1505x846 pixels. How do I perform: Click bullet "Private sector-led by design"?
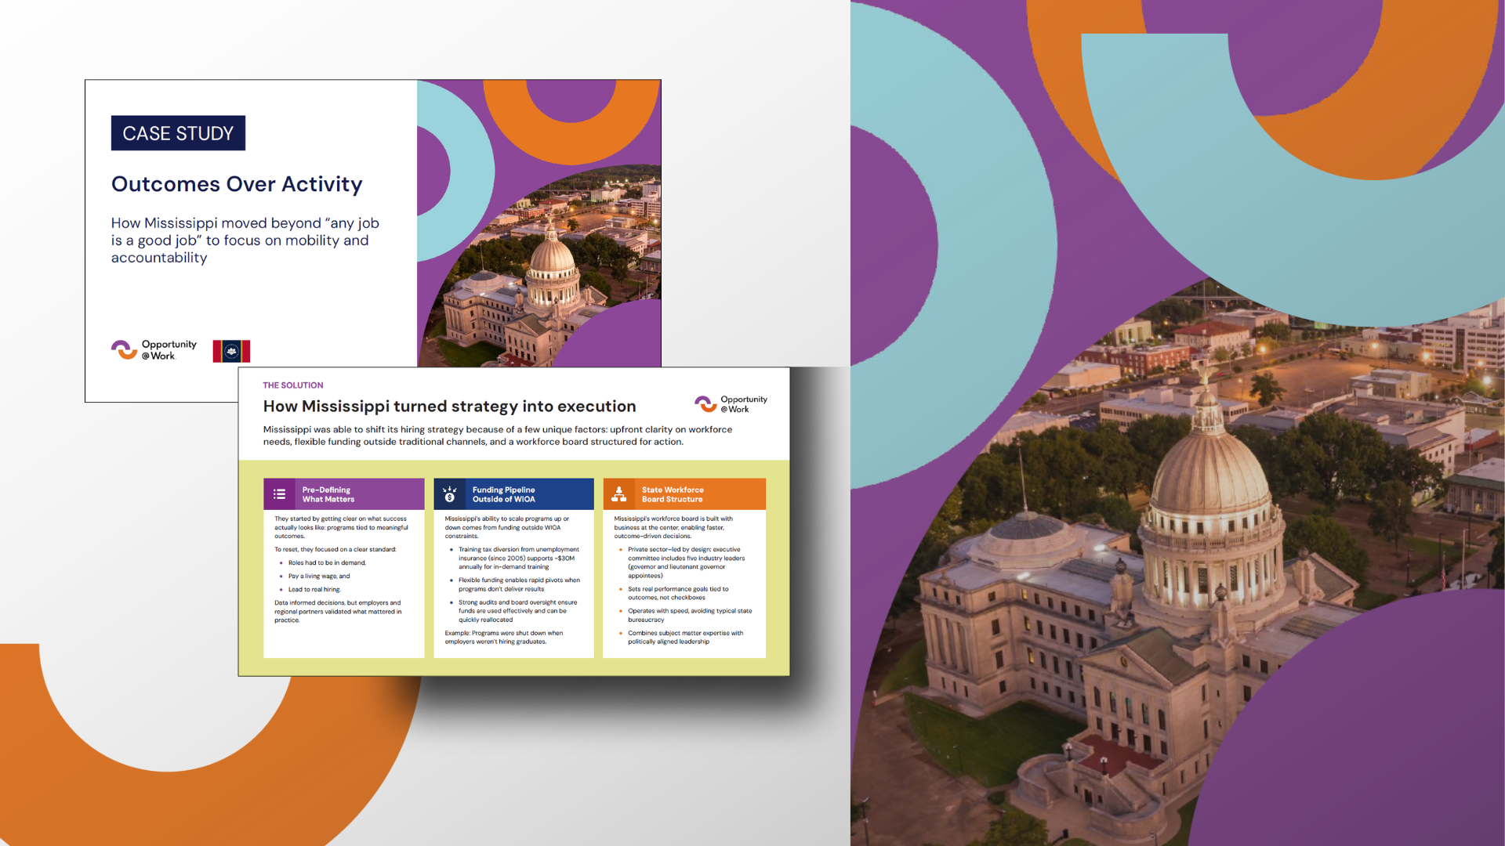687,562
